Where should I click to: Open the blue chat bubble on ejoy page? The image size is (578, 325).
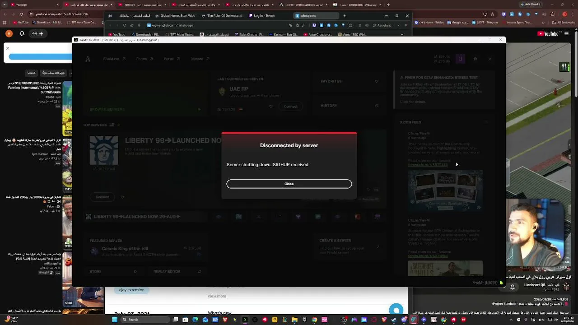coord(396,310)
